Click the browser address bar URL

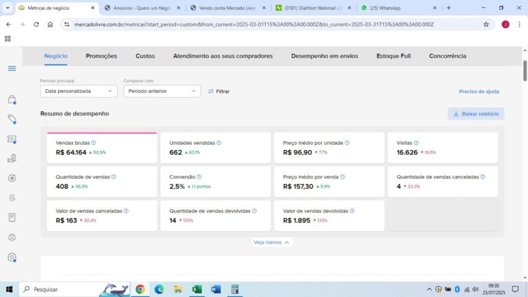coord(254,24)
